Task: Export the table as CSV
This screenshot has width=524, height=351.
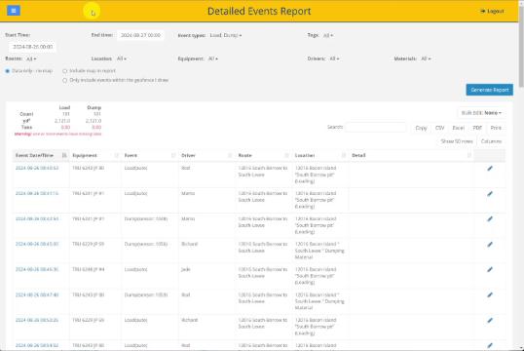Action: point(440,128)
